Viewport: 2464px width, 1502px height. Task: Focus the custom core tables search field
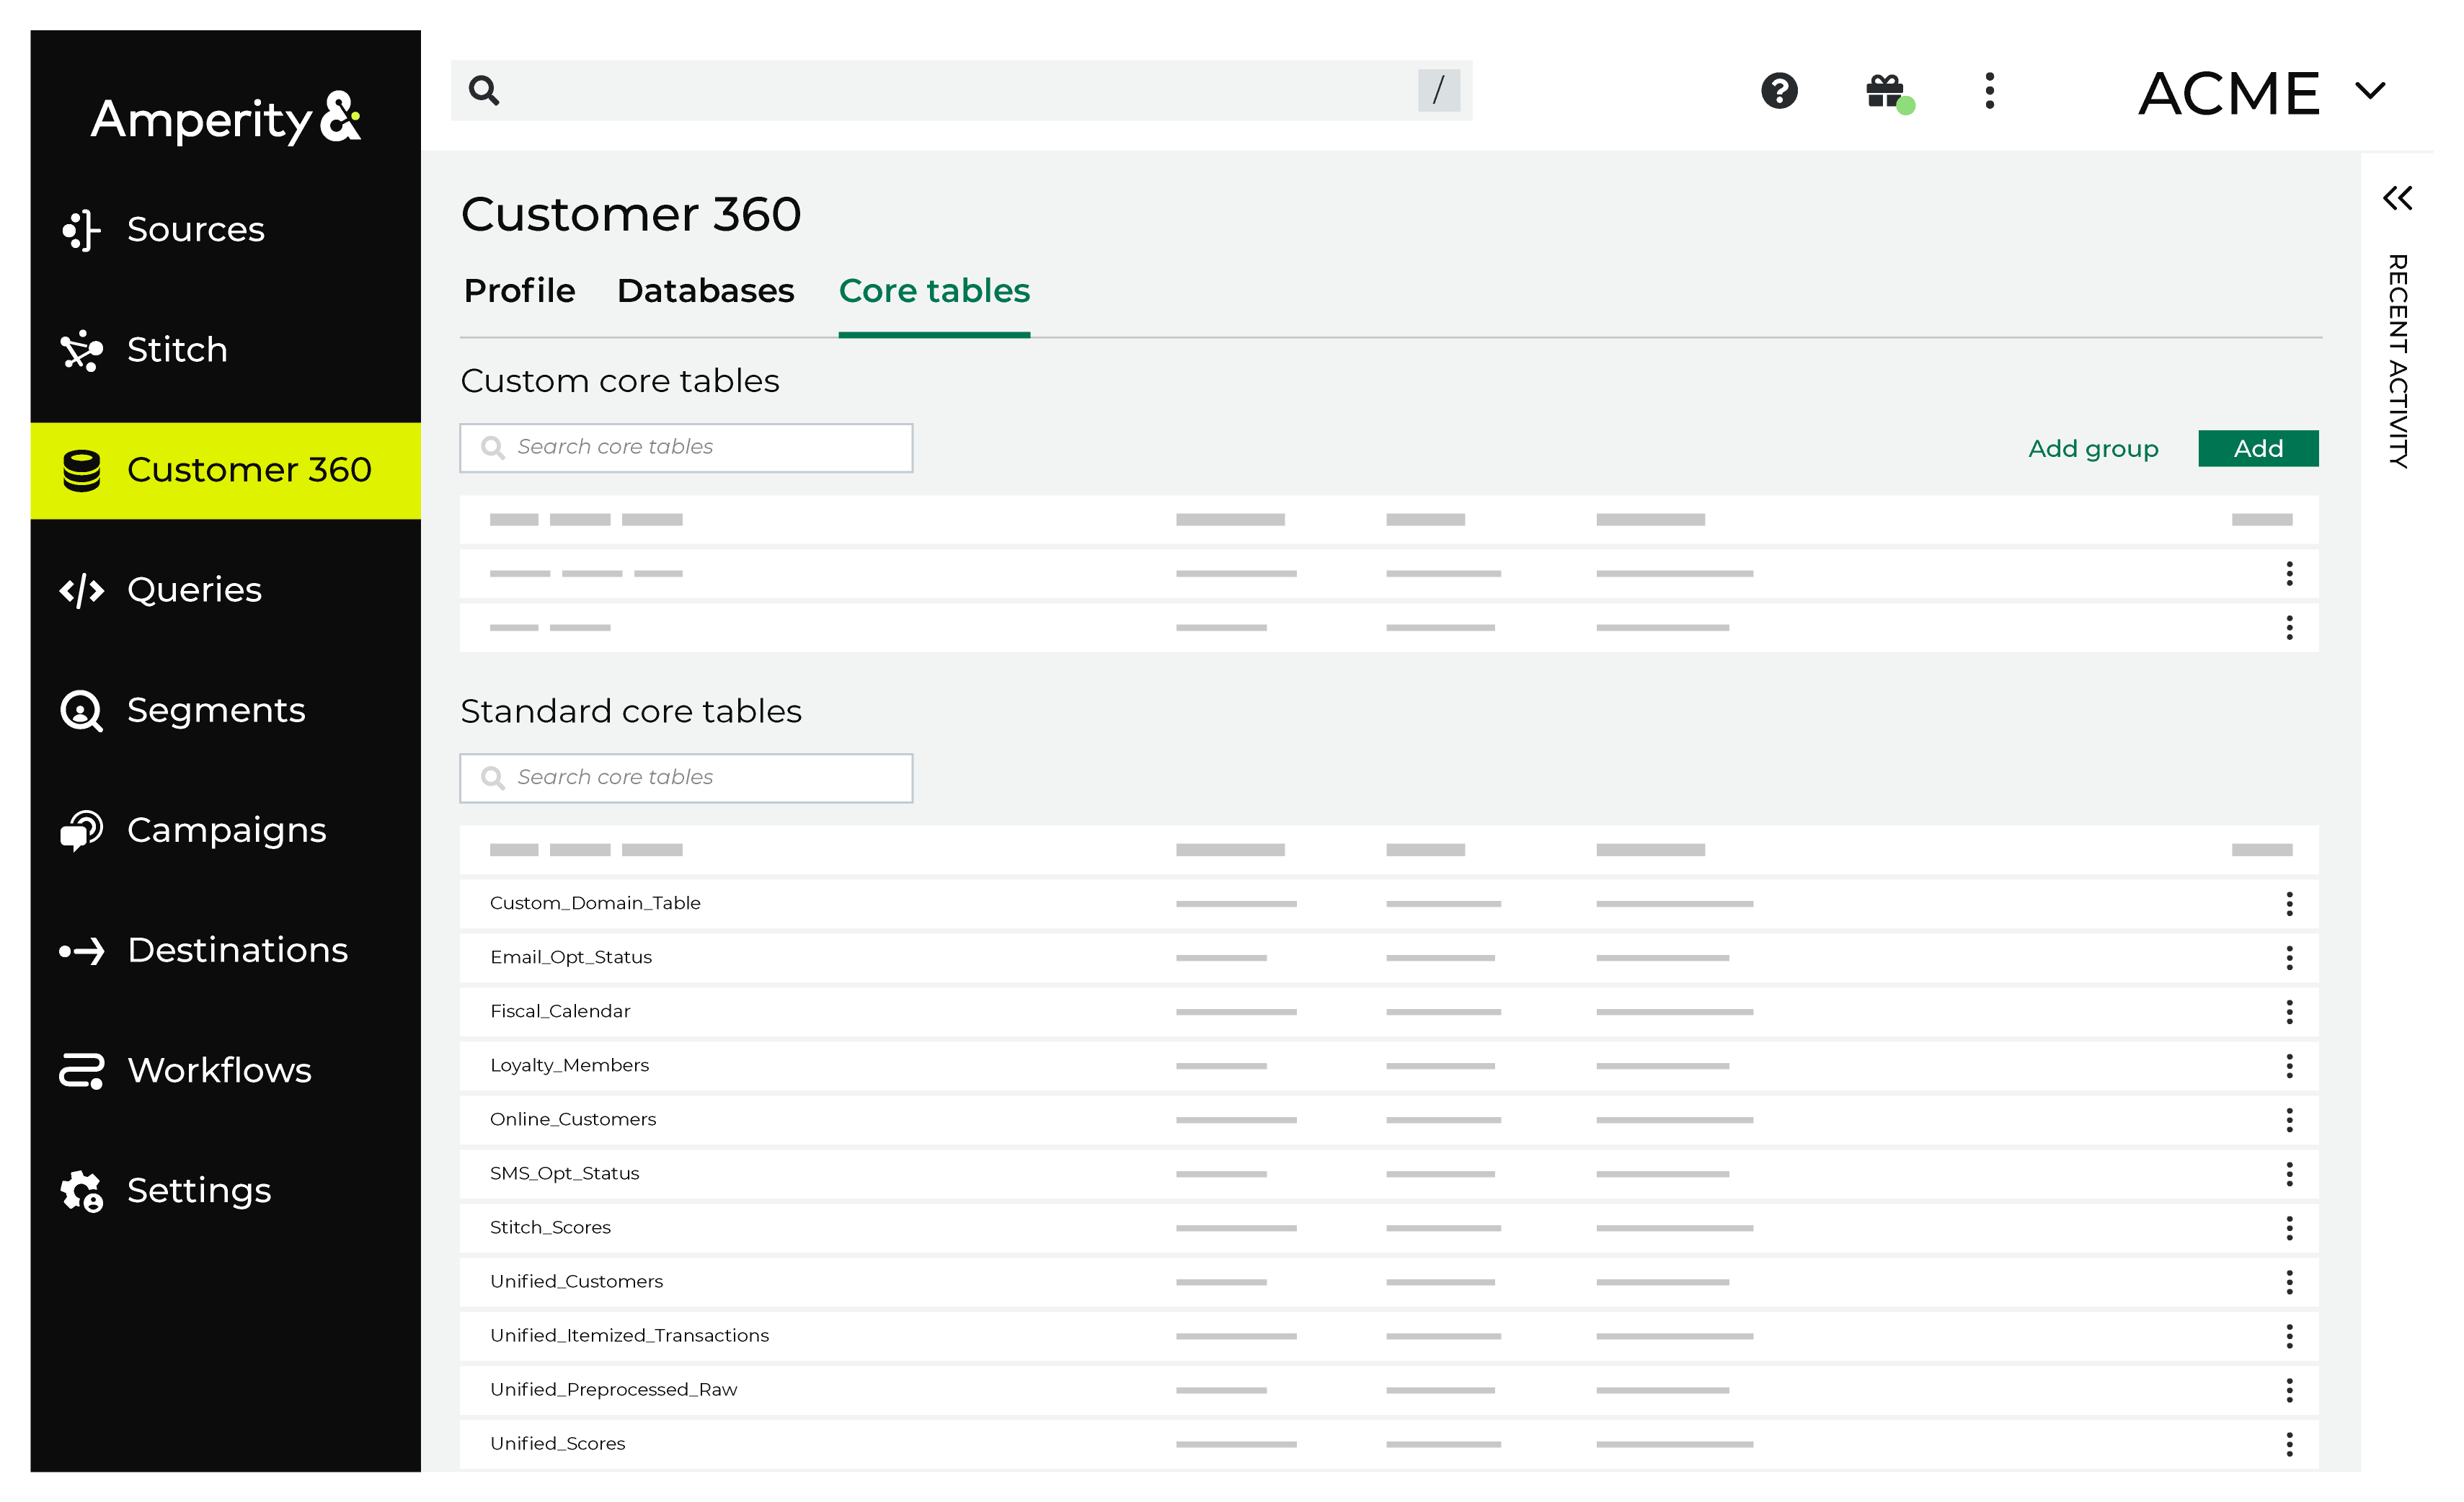tap(686, 448)
